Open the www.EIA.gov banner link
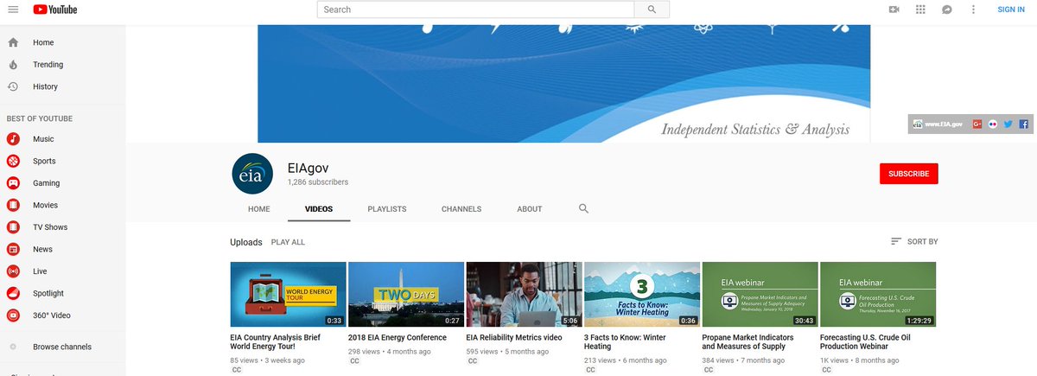This screenshot has height=376, width=1037. (x=938, y=124)
